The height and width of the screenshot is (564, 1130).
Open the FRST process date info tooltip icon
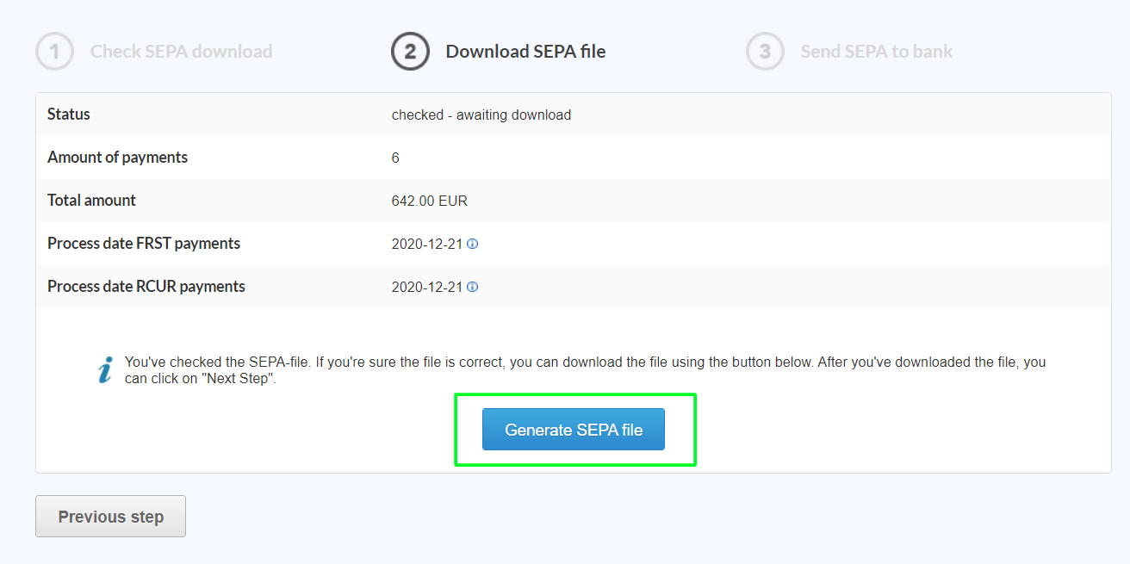(472, 244)
